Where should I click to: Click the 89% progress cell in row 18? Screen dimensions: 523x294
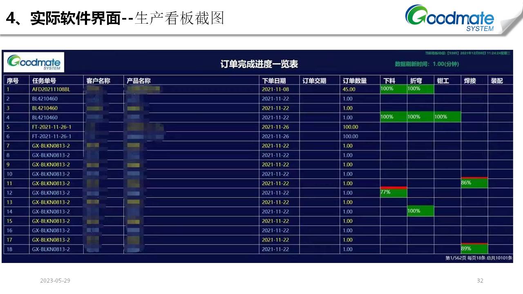click(474, 248)
